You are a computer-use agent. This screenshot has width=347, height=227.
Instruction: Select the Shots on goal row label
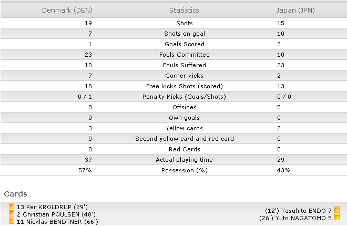(185, 34)
